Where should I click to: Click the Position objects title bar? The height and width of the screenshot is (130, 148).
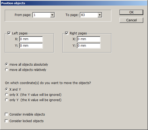[x=74, y=3]
